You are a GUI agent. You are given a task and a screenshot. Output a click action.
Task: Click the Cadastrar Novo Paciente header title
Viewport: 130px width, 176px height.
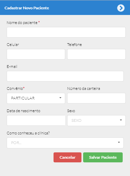tap(27, 8)
